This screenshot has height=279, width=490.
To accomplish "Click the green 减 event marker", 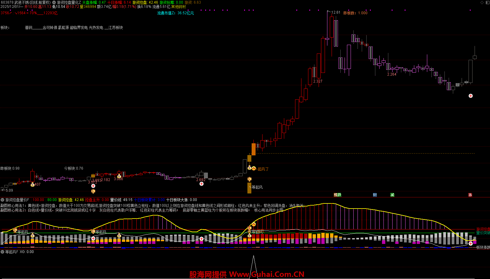I will pos(392,195).
